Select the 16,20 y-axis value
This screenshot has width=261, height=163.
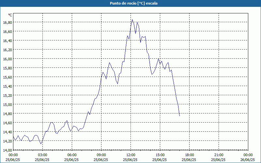pos(8,50)
